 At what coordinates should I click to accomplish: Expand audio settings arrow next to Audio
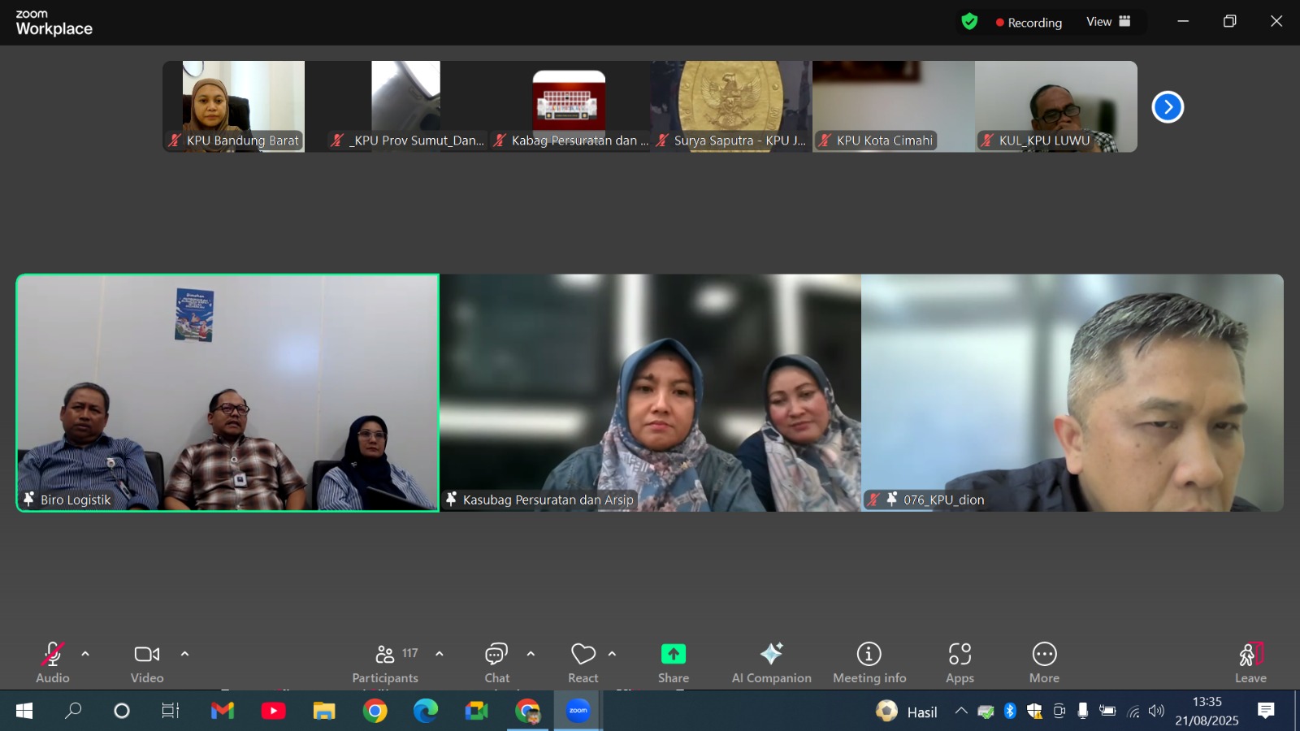click(x=85, y=654)
